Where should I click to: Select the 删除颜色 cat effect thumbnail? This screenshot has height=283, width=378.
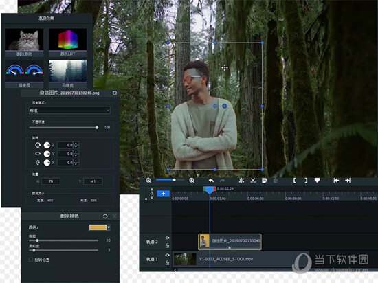(24, 43)
